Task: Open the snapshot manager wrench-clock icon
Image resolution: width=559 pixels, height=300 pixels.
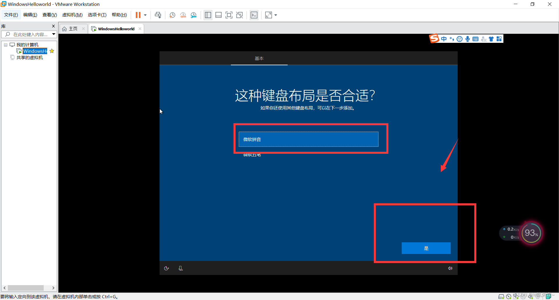Action: pos(194,15)
